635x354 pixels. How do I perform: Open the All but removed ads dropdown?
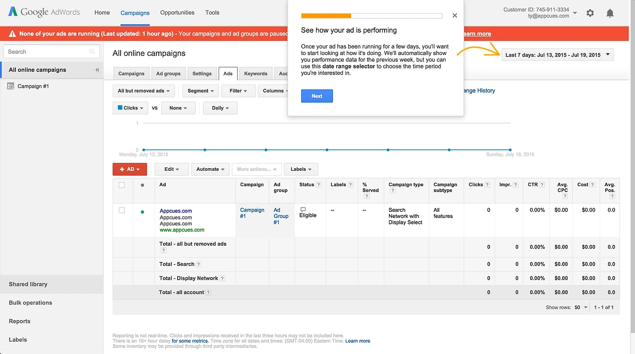click(x=144, y=91)
